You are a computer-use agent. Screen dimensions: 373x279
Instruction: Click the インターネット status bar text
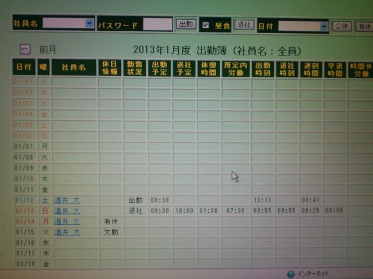click(313, 274)
